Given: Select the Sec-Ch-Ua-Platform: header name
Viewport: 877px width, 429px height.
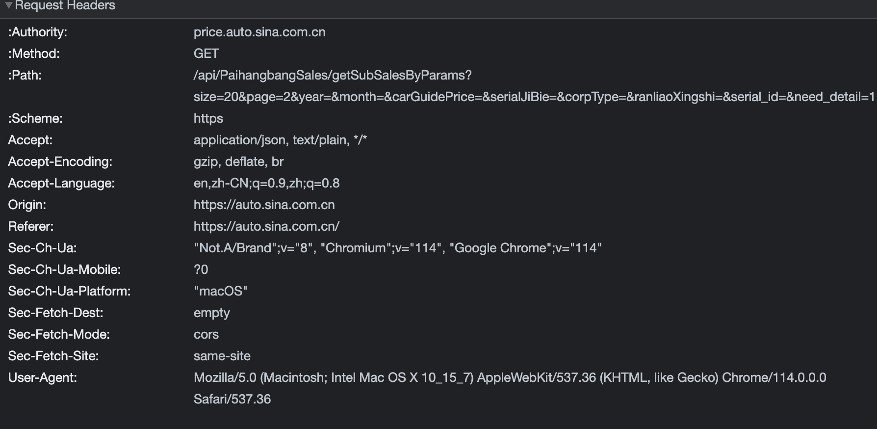Looking at the screenshot, I should click(x=69, y=291).
